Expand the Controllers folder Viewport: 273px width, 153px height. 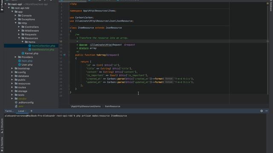pos(19,27)
